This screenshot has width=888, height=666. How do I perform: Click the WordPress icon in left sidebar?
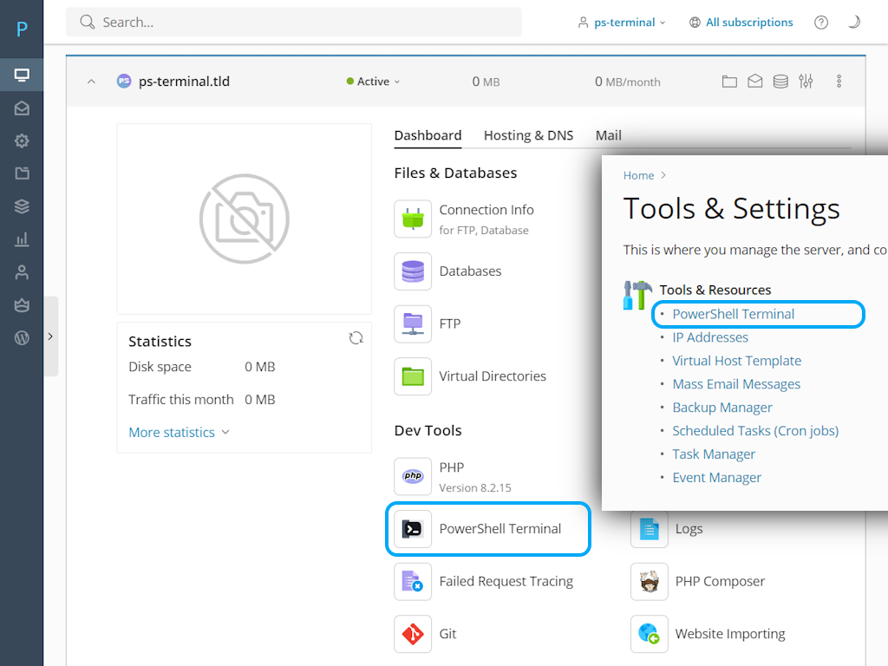[x=22, y=338]
